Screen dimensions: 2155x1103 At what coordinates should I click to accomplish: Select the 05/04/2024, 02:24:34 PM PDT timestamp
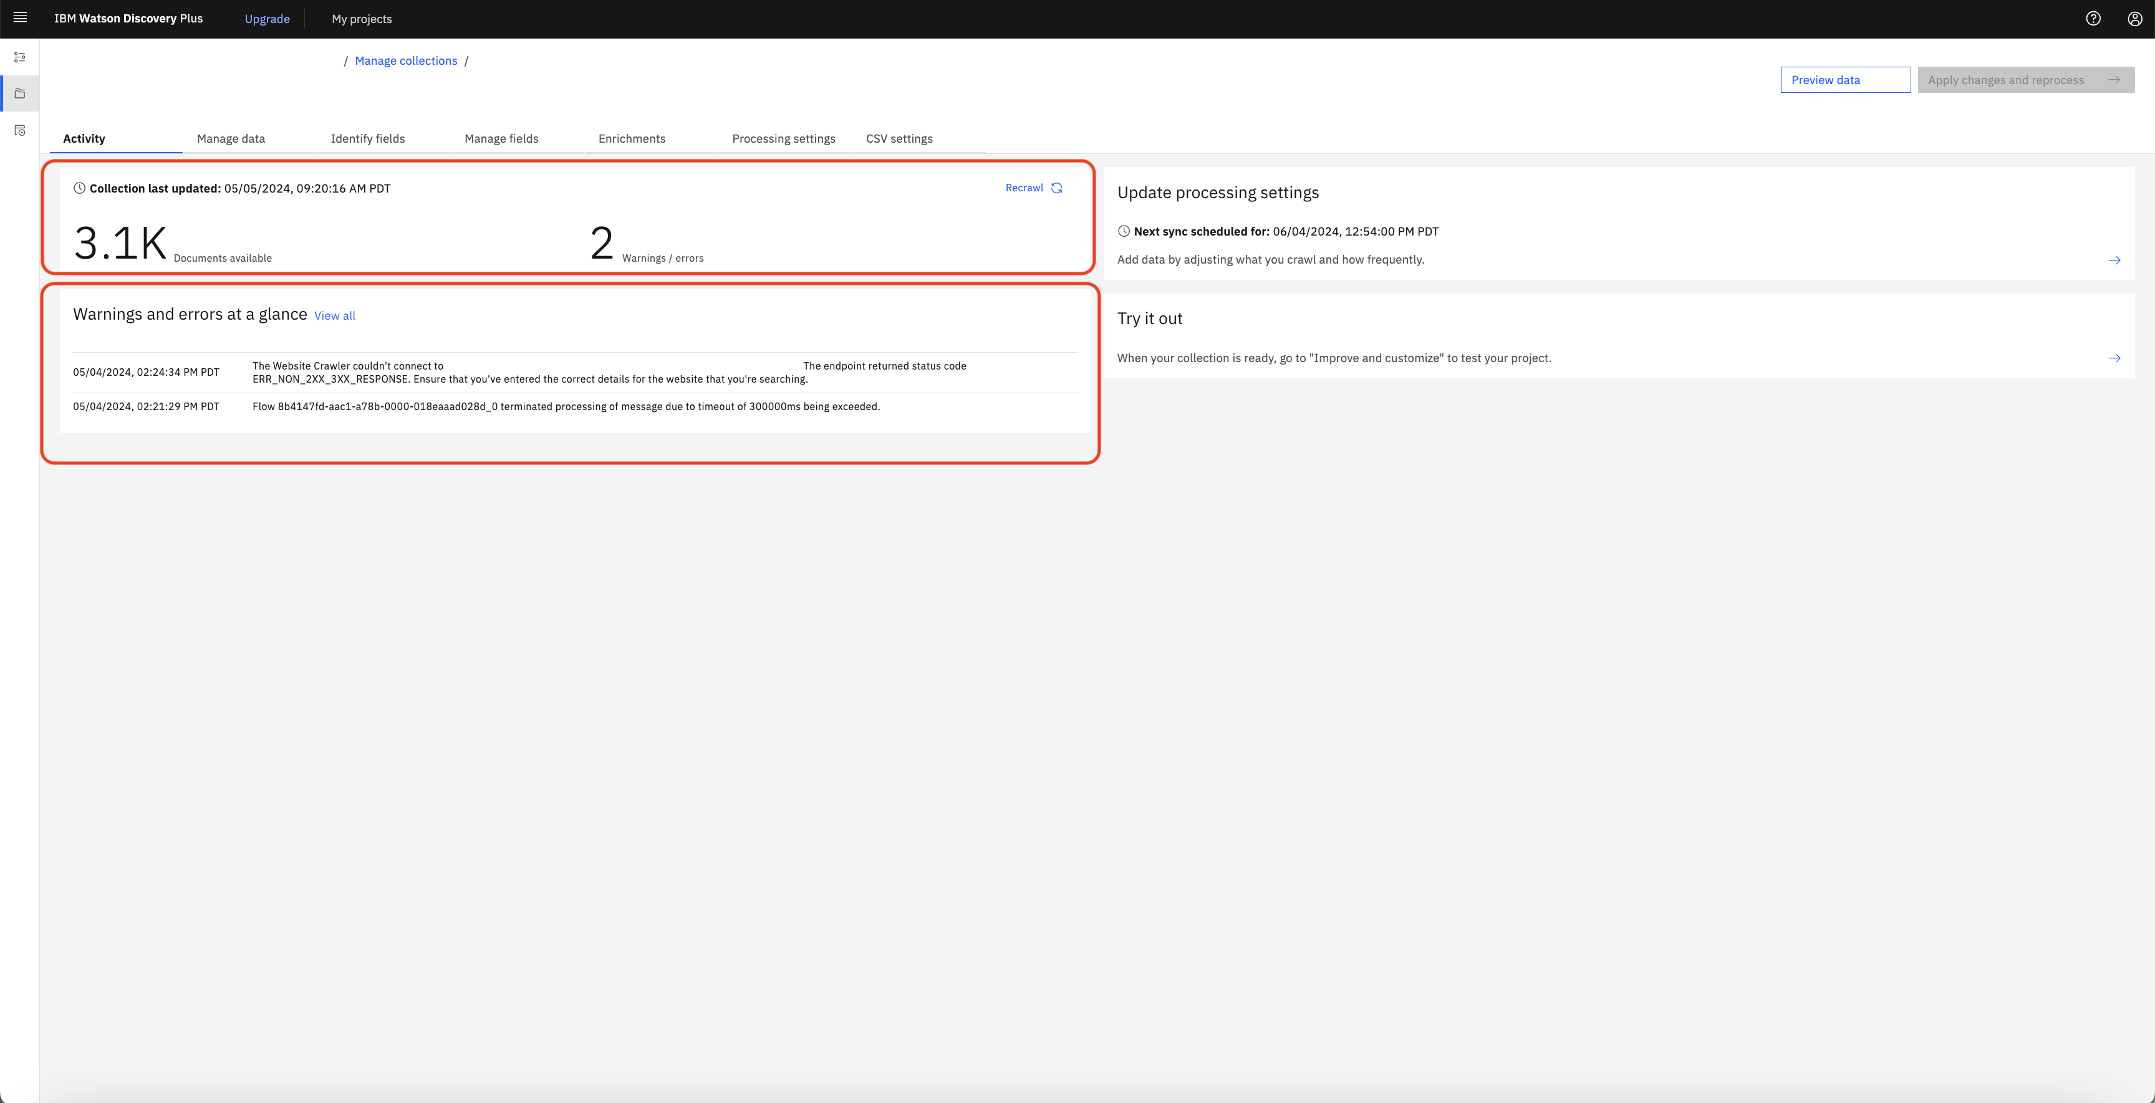147,372
